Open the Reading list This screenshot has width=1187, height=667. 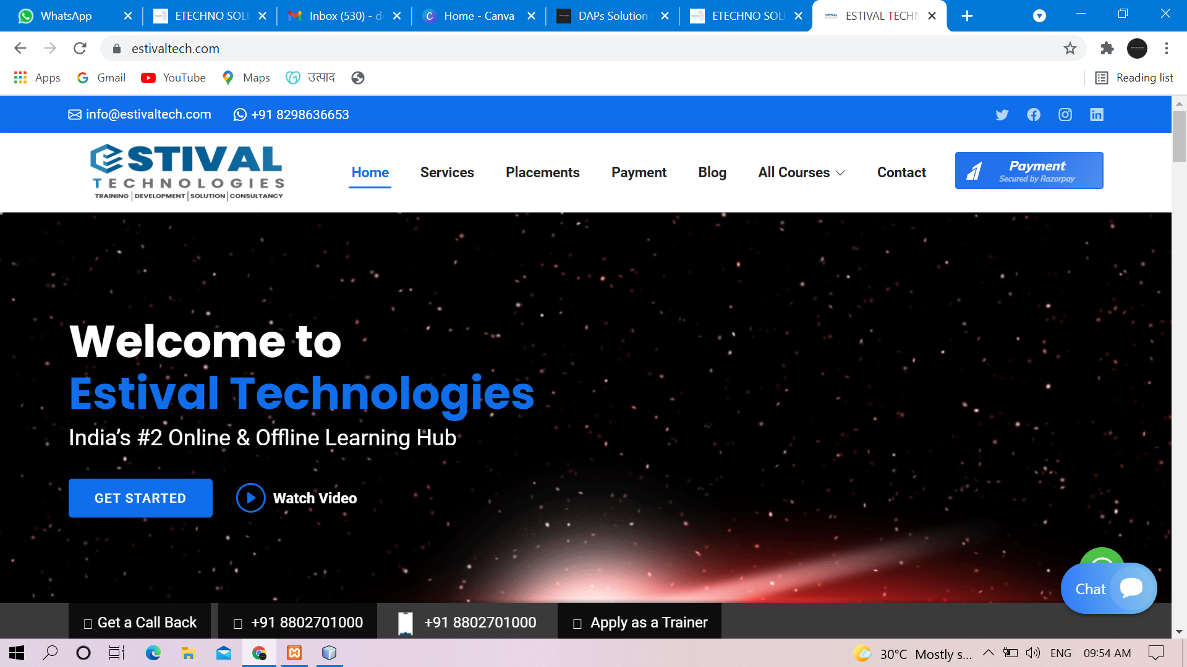(x=1134, y=78)
